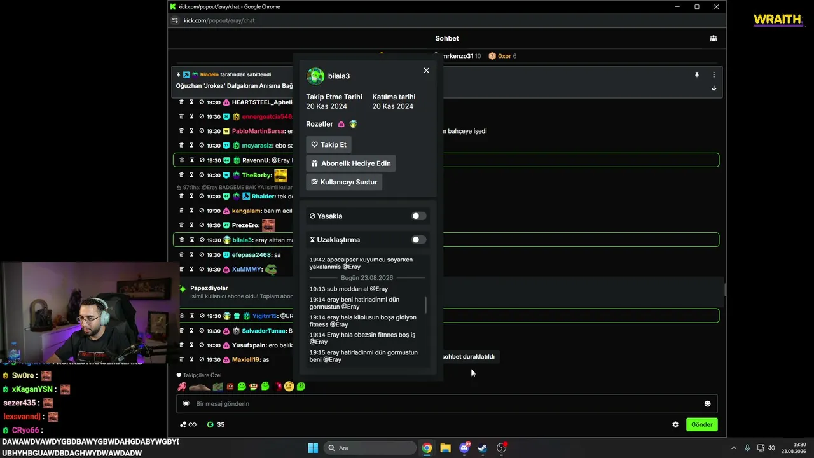
Task: Click the Oxor leaderboard entry
Action: [x=502, y=56]
